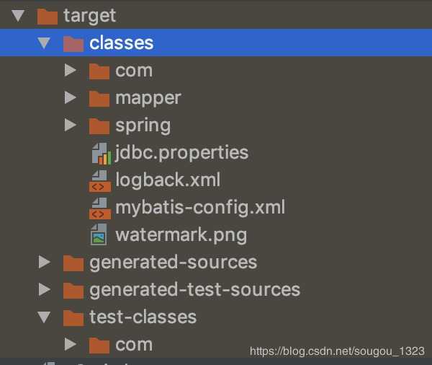The image size is (432, 365).
Task: Select the generated-test-sources folder label
Action: pyautogui.click(x=194, y=290)
